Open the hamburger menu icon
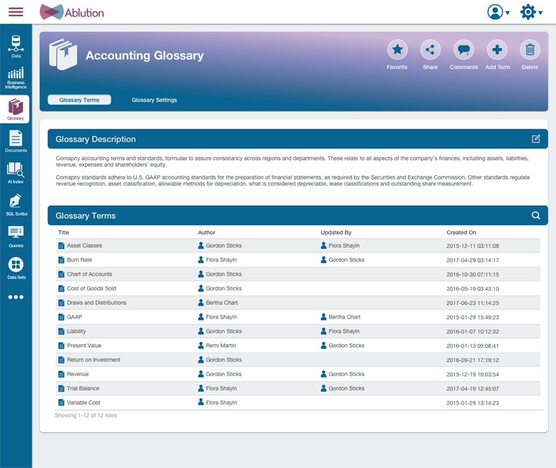The width and height of the screenshot is (556, 468). pyautogui.click(x=16, y=12)
